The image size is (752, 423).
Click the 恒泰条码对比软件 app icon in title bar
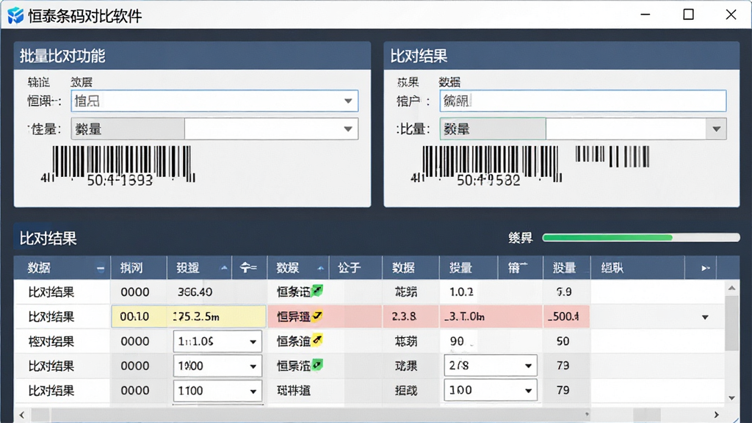[x=15, y=15]
